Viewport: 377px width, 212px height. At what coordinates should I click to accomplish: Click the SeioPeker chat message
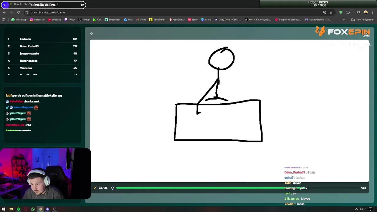click(23, 101)
